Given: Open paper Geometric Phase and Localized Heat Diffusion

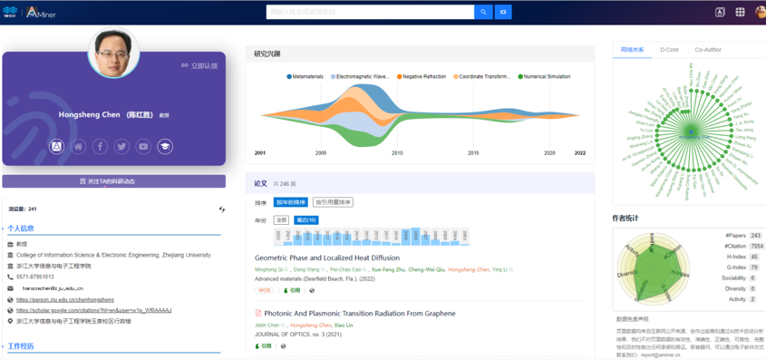Looking at the screenshot, I should (x=327, y=258).
